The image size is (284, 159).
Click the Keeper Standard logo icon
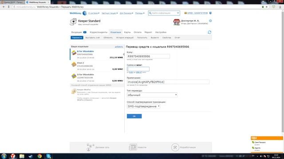(x=73, y=22)
